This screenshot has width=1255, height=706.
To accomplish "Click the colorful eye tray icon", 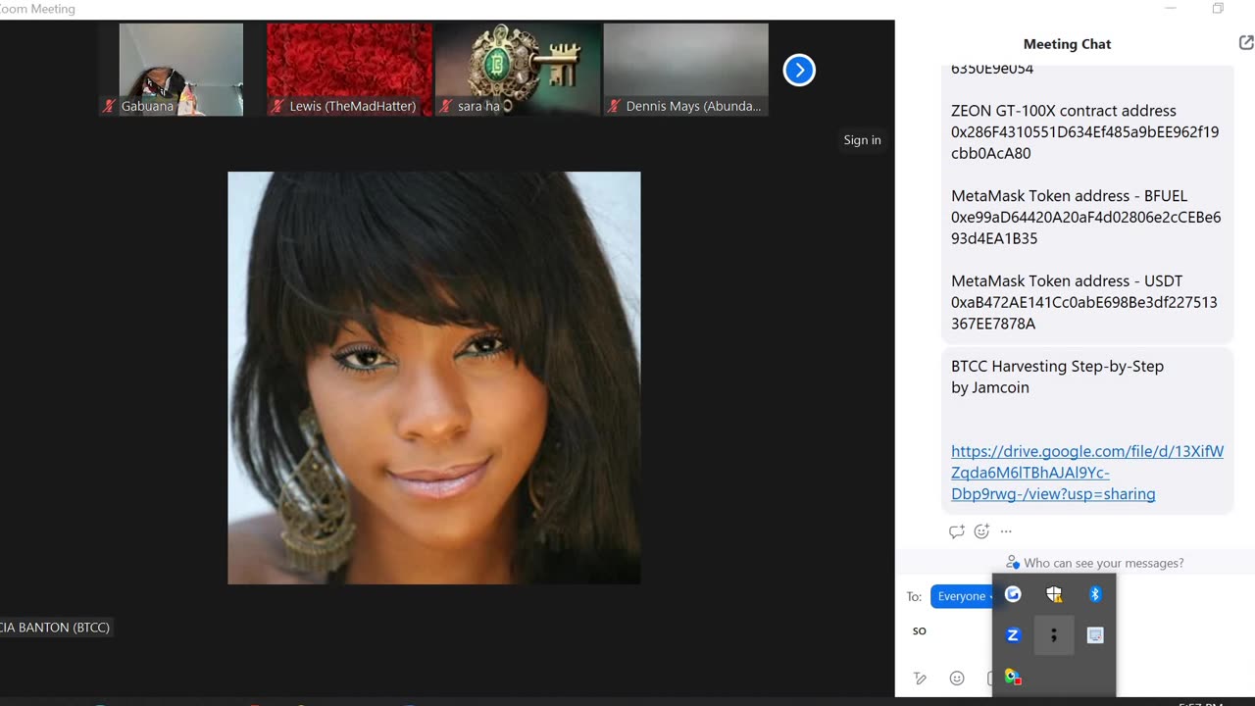I will click(1013, 677).
